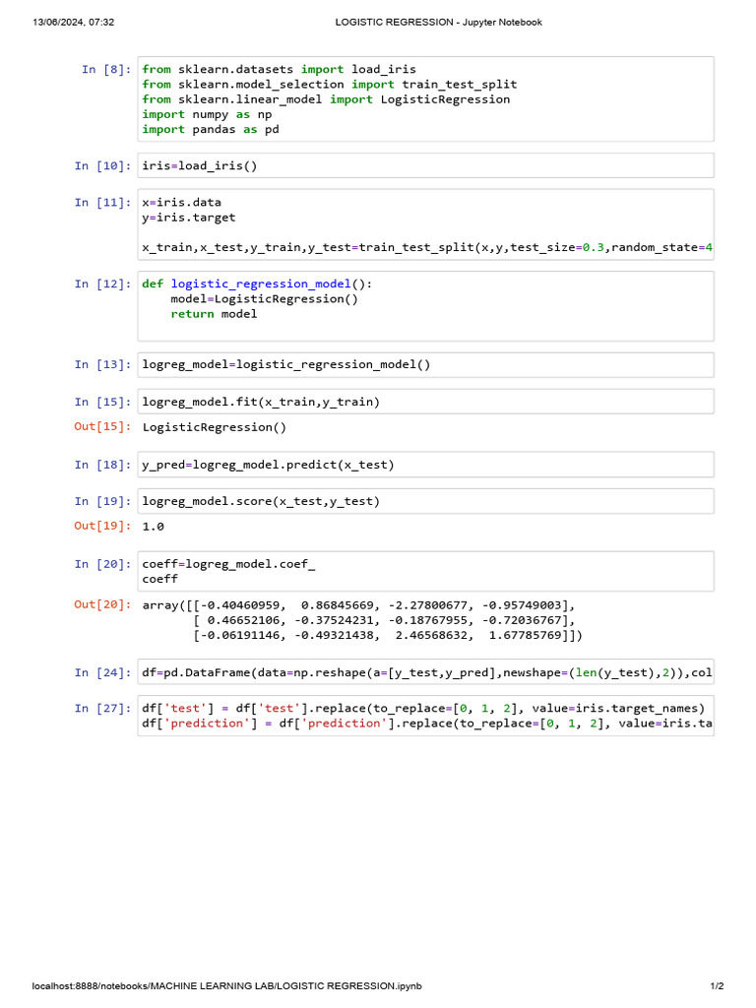The image size is (756, 1008).
Task: Select the y_pred=logreg_model.predict(x_test) cell
Action: point(425,465)
